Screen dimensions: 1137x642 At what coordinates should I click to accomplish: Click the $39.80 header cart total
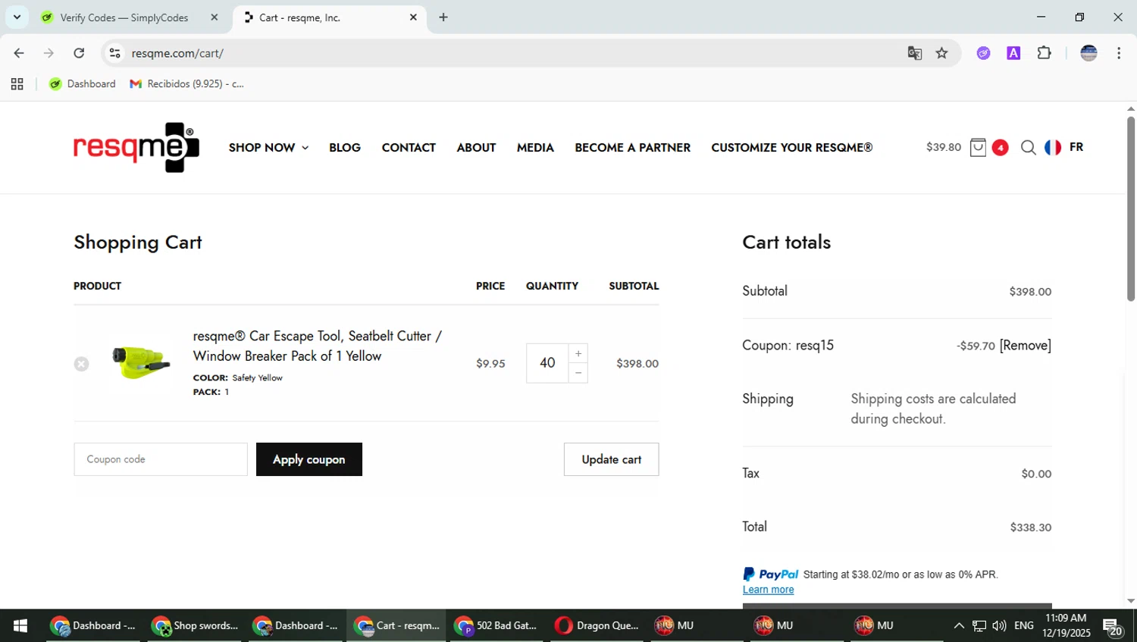coord(943,148)
